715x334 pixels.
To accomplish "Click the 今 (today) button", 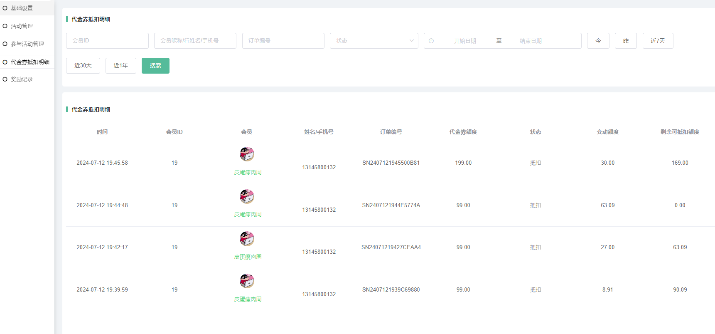I will coord(598,41).
